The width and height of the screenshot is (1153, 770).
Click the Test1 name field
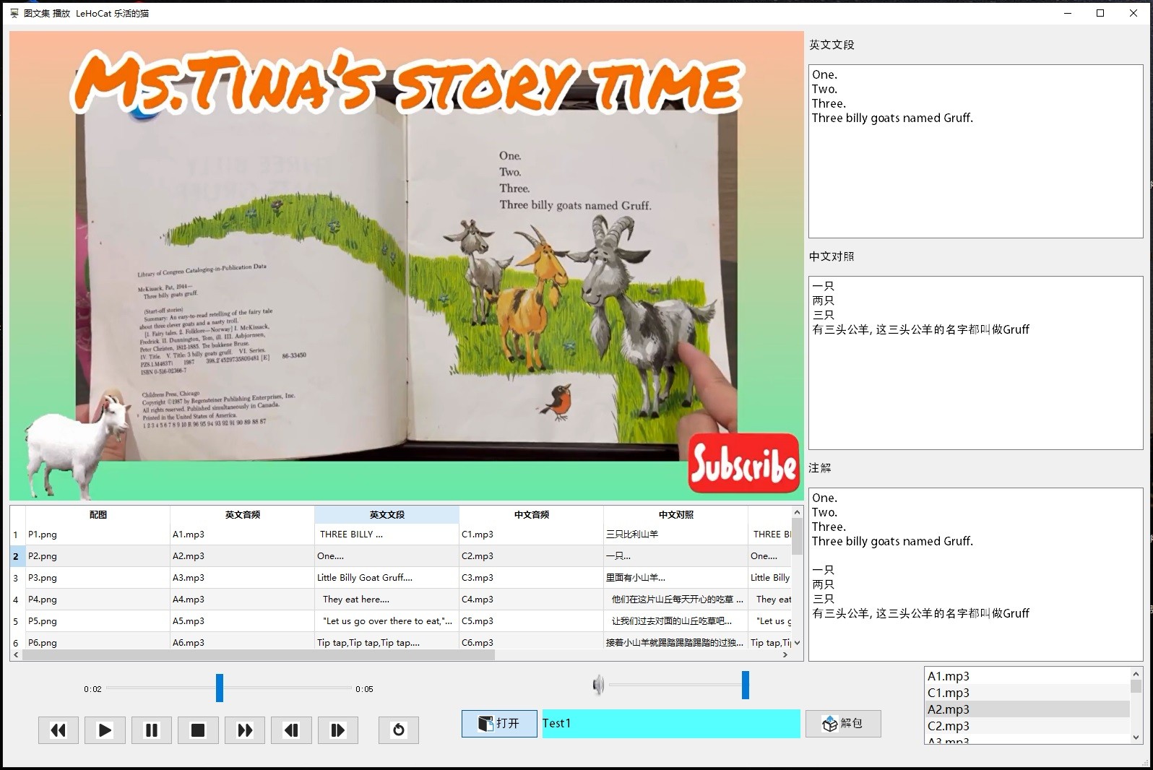[671, 723]
